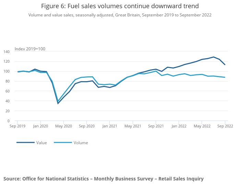The height and width of the screenshot is (188, 240).
Task: Select the May 2020 x-axis label
Action: pyautogui.click(x=63, y=126)
